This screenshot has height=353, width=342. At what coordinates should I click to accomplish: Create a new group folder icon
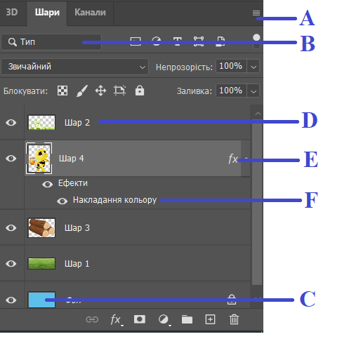(x=187, y=319)
